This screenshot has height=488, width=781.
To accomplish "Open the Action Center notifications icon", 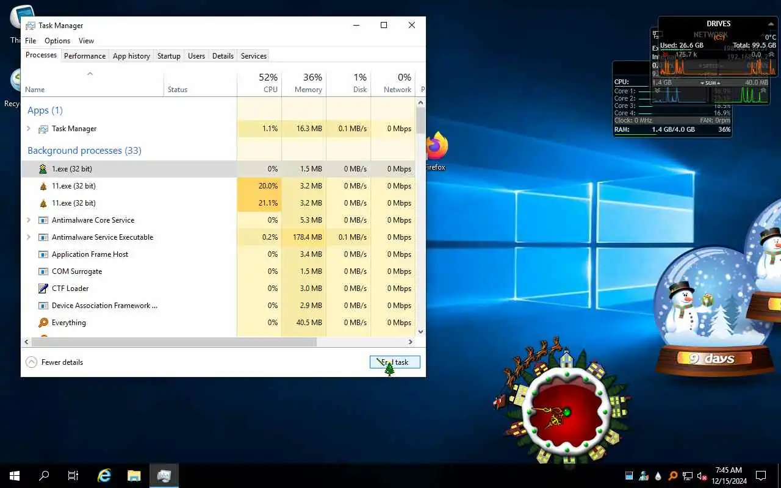I will point(761,476).
